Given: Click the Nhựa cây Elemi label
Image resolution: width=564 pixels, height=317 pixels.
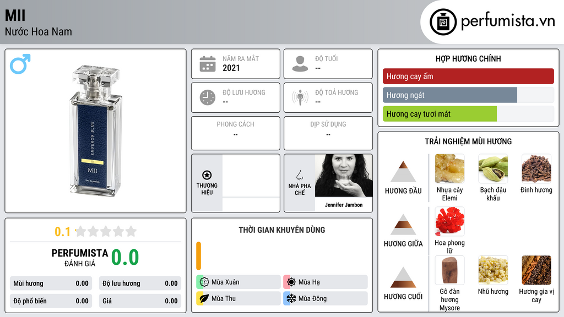Looking at the screenshot, I should [449, 194].
